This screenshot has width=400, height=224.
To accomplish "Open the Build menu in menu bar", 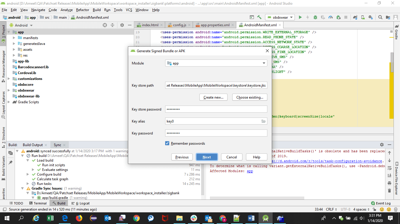I will point(97,10).
